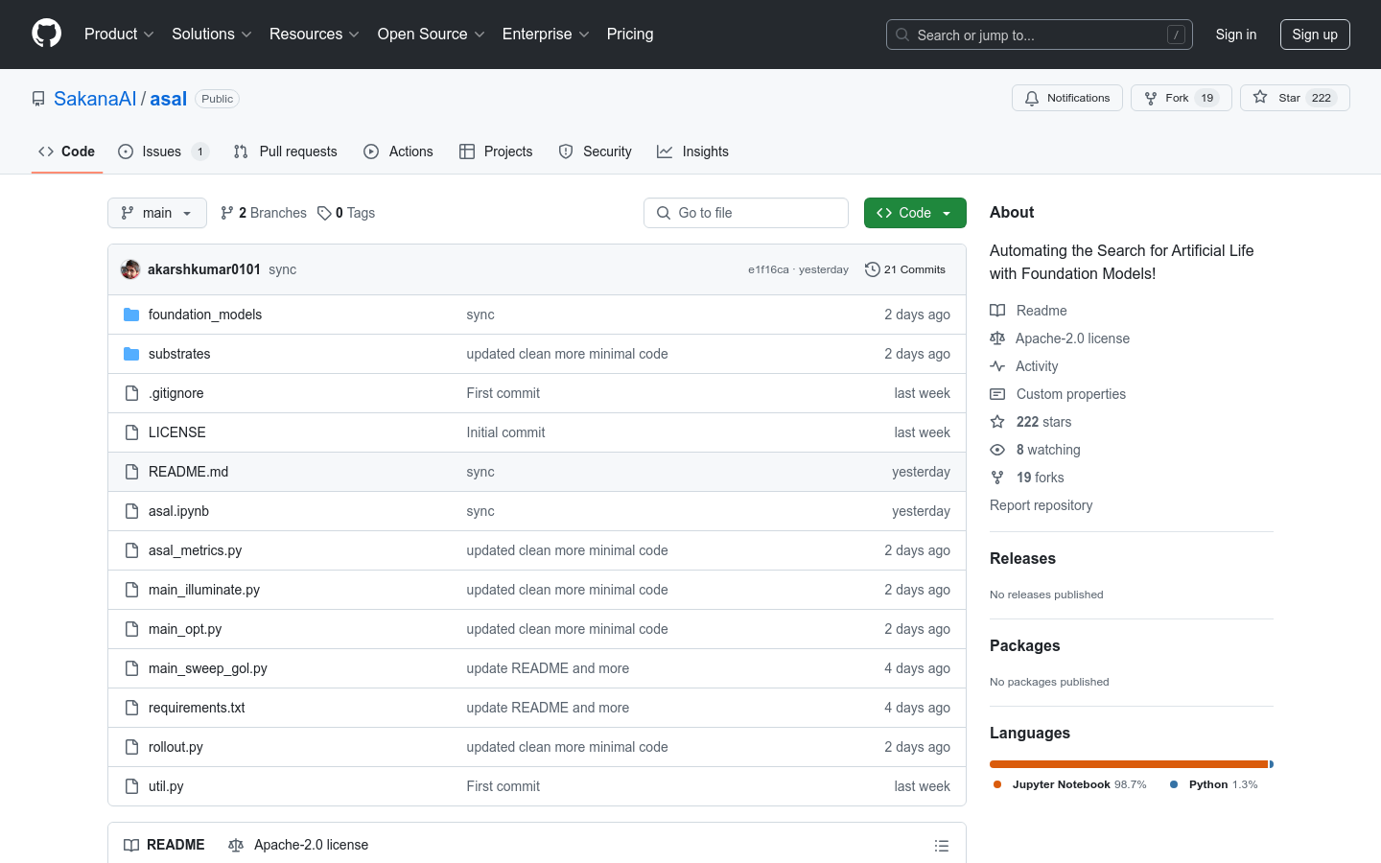Open main_sweep_gol.py

tap(208, 668)
